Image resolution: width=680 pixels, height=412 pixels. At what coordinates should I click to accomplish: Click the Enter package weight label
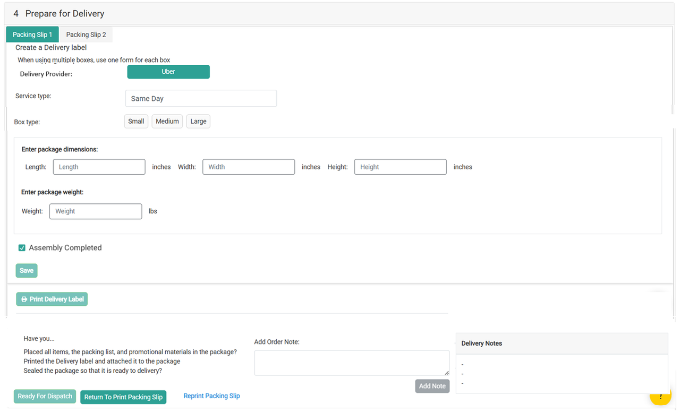point(53,192)
